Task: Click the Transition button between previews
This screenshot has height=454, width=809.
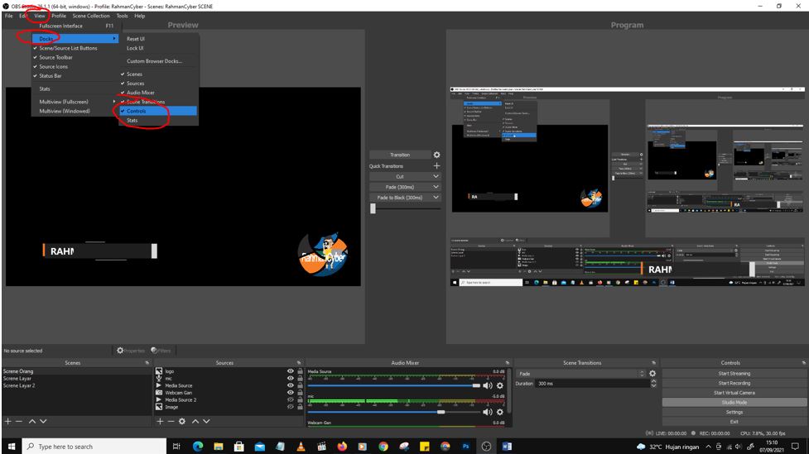Action: [x=400, y=155]
